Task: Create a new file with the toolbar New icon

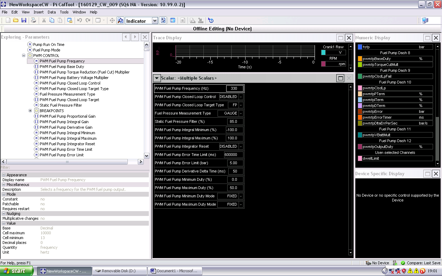Action: [8, 20]
